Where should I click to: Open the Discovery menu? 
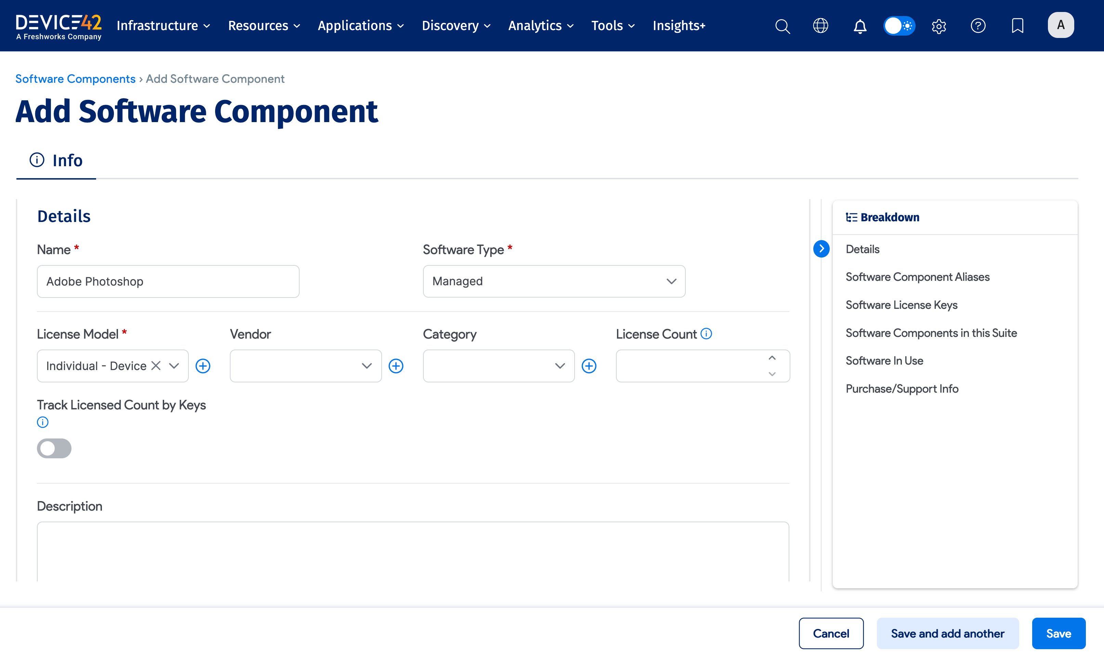pos(456,26)
